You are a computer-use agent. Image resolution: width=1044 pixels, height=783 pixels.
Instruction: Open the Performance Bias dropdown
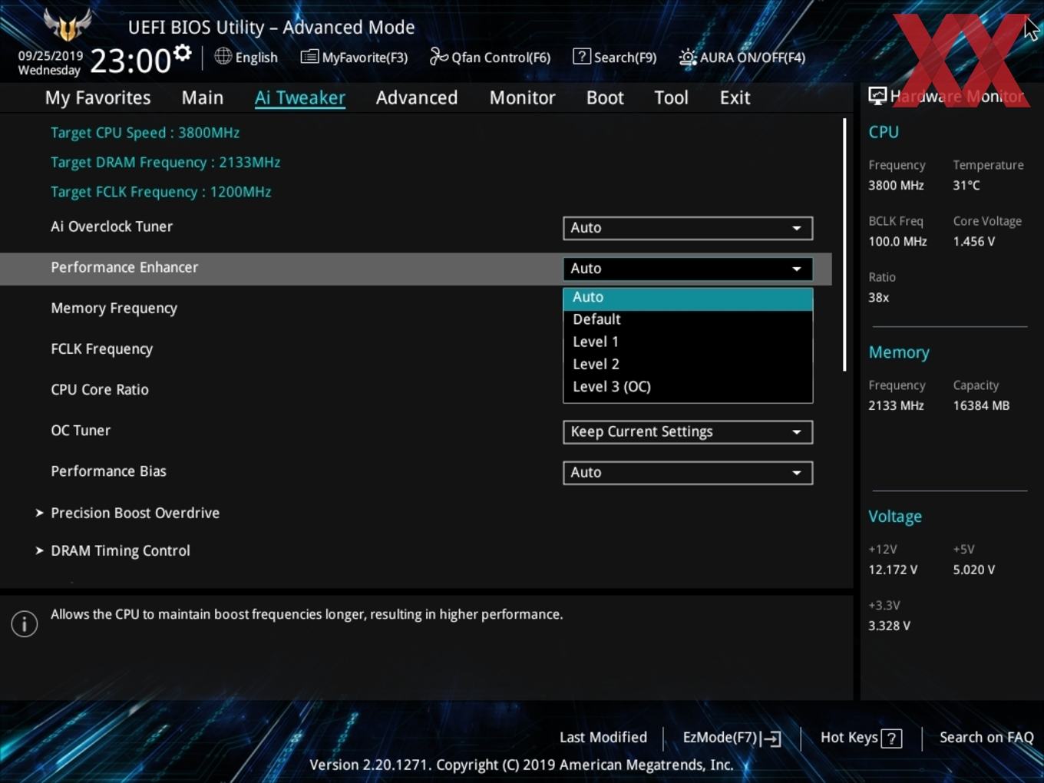(688, 473)
